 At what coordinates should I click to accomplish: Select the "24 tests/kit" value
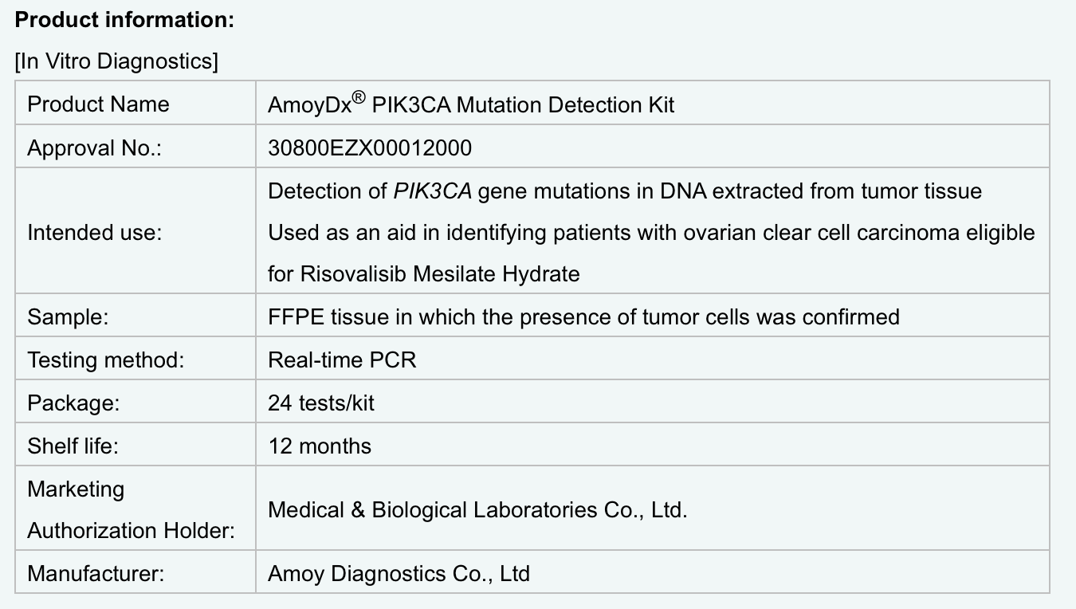321,403
